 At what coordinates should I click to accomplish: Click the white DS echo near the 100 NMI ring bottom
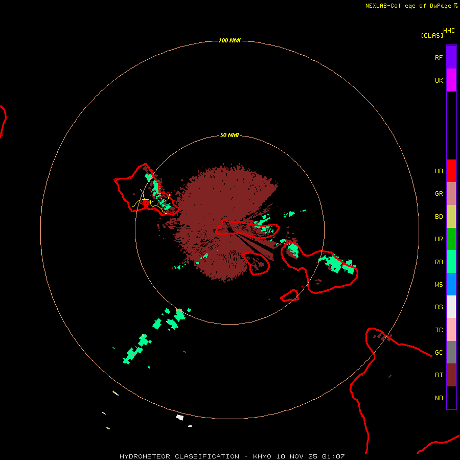click(x=180, y=417)
